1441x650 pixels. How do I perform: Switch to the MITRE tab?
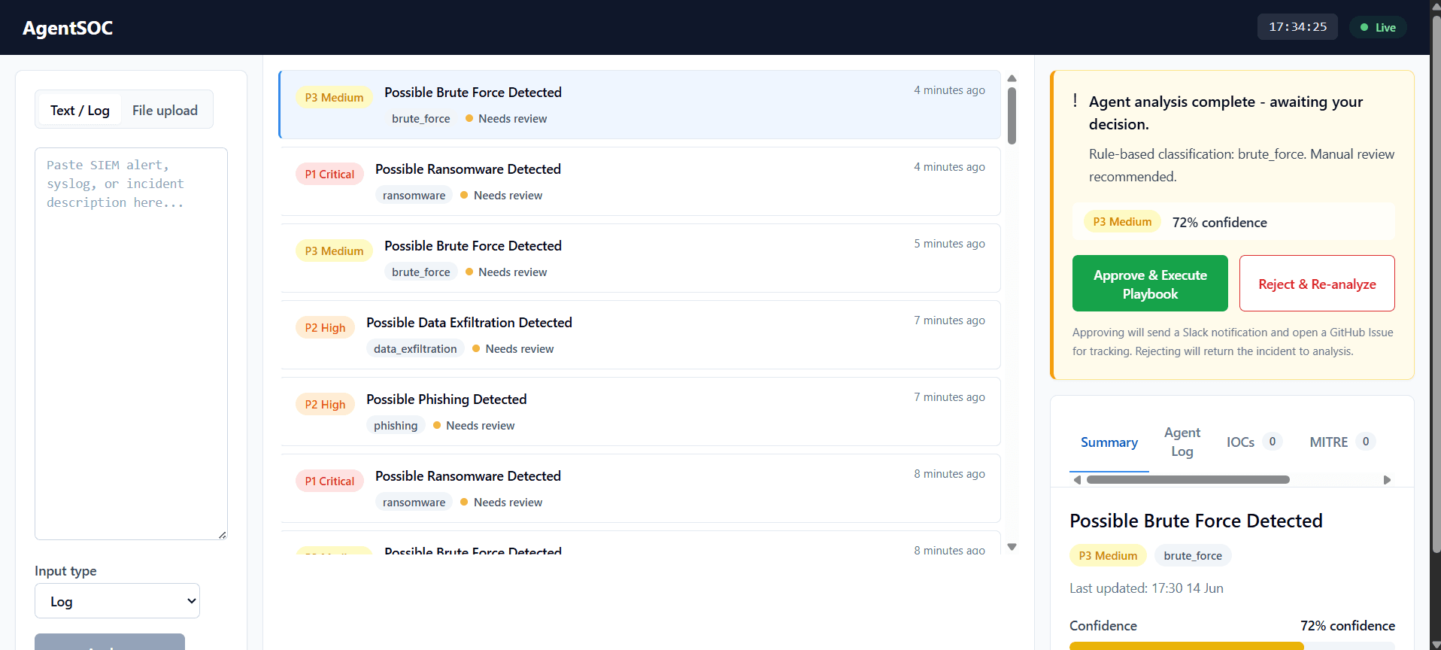tap(1342, 442)
